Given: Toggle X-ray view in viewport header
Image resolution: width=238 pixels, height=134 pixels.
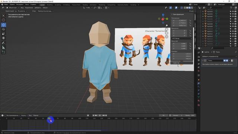Looking at the screenshot, I should pyautogui.click(x=181, y=7).
